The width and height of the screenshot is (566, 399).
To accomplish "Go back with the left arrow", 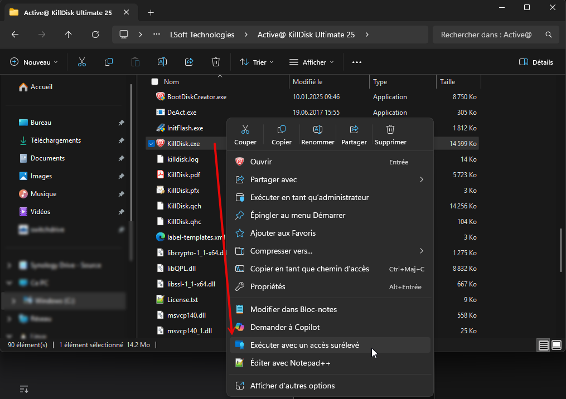I will tap(15, 35).
